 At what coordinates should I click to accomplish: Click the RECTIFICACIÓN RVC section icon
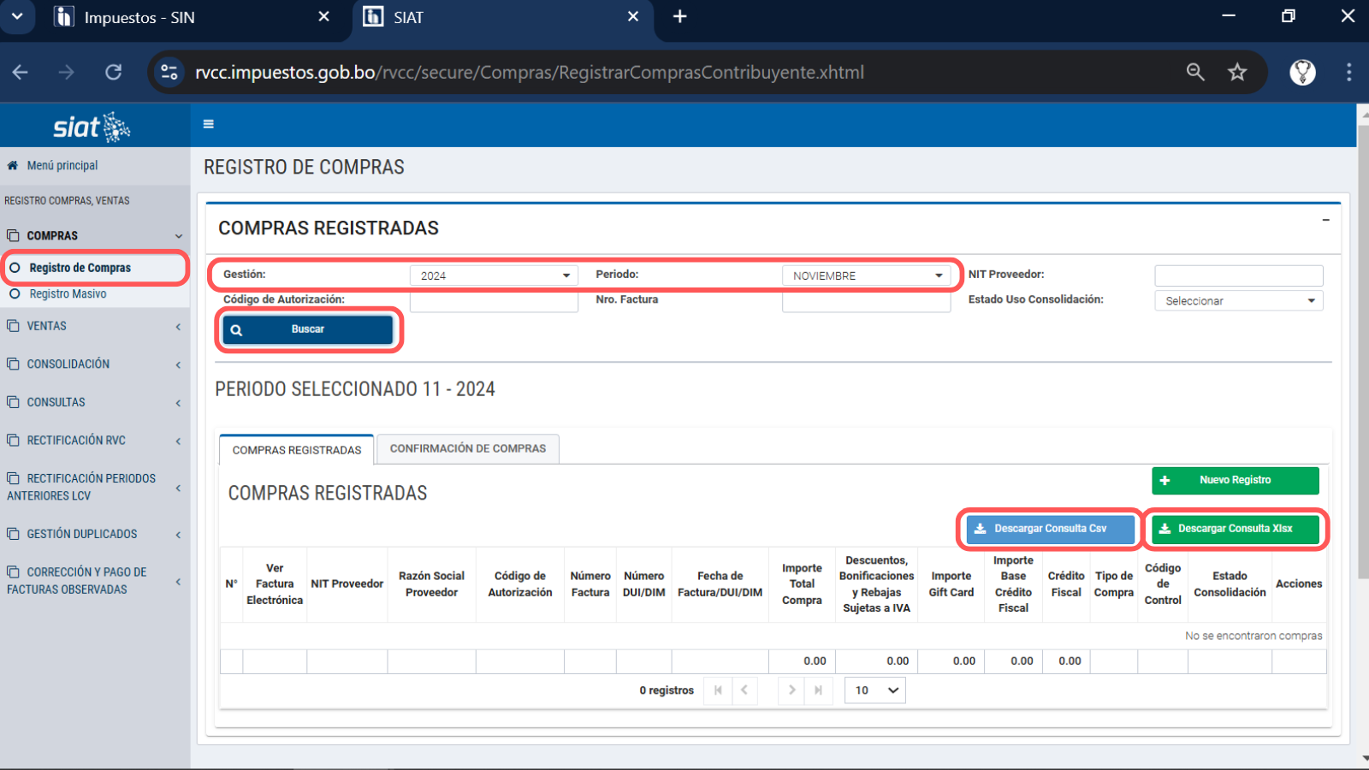[13, 440]
